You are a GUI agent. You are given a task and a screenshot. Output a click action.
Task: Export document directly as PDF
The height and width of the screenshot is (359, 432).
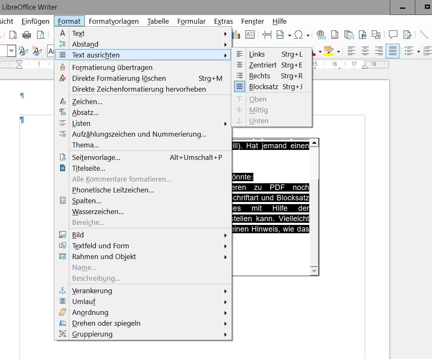click(13, 35)
